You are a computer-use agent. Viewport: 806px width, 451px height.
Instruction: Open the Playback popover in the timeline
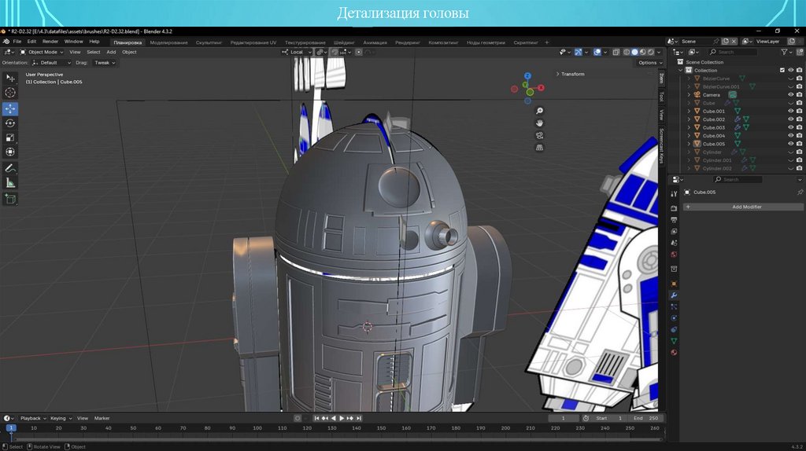(31, 418)
